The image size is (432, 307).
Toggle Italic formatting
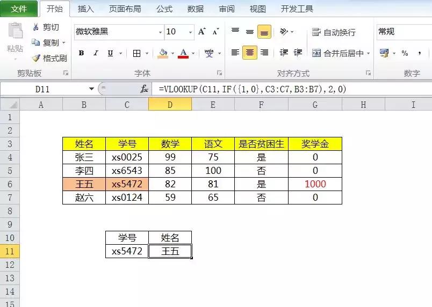pyautogui.click(x=96, y=53)
